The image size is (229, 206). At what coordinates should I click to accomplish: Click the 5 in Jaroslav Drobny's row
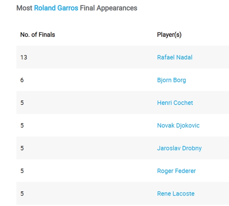click(22, 148)
